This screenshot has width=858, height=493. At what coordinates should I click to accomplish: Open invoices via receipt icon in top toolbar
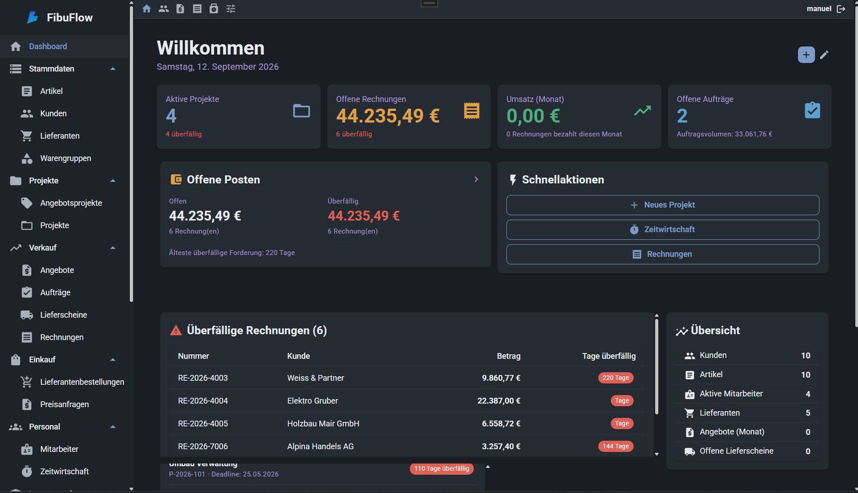click(x=197, y=9)
